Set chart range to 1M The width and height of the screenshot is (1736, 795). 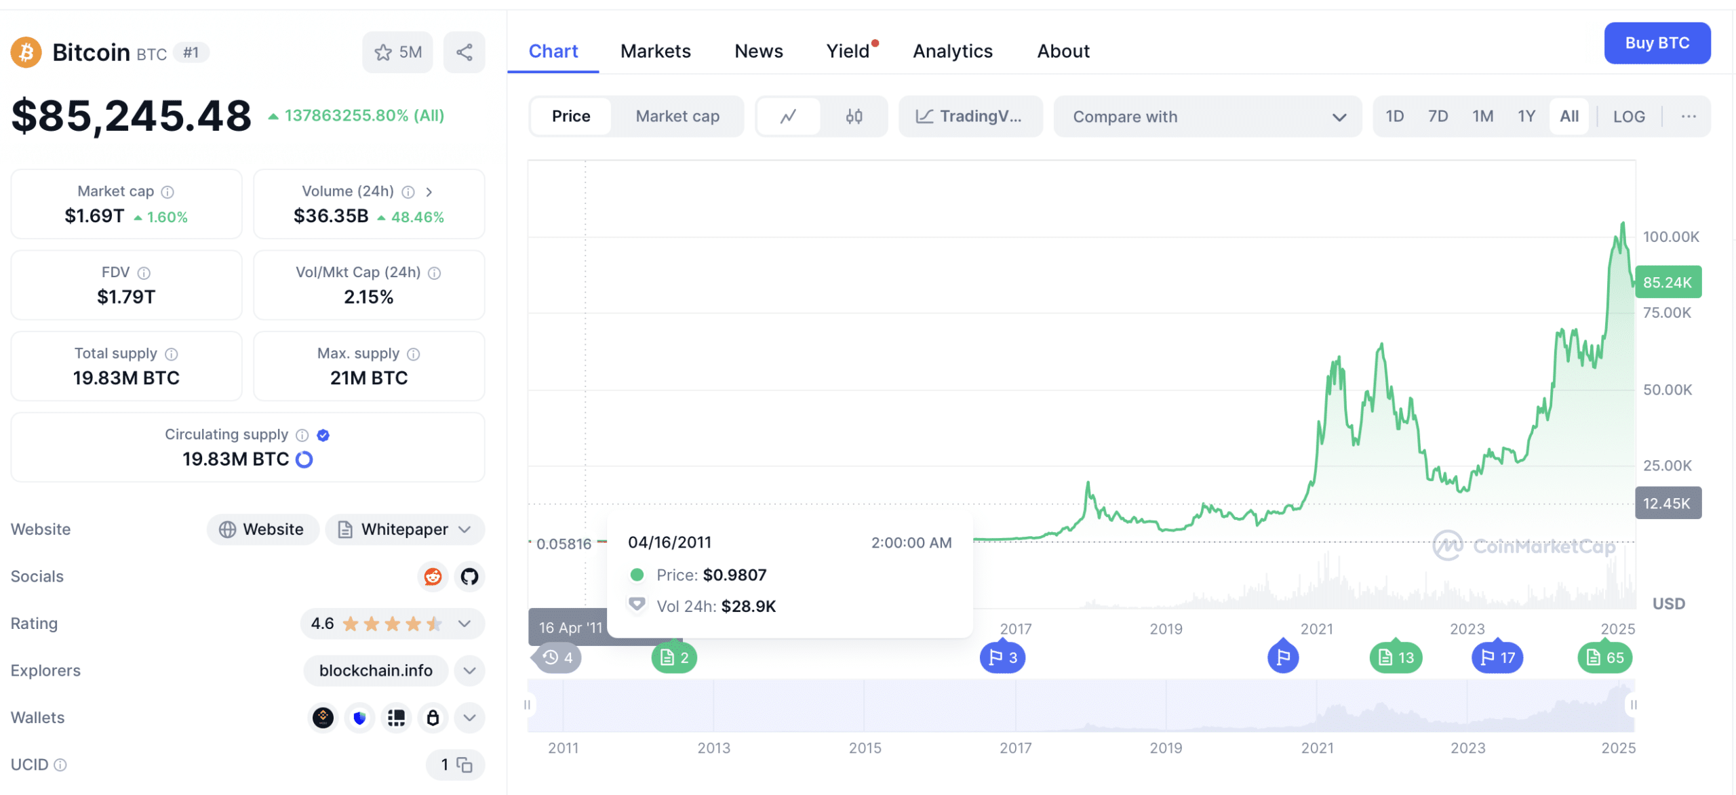tap(1482, 117)
